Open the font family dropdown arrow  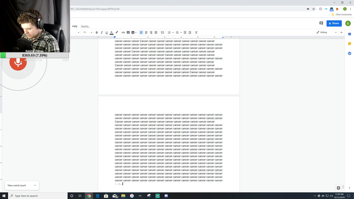79,33
